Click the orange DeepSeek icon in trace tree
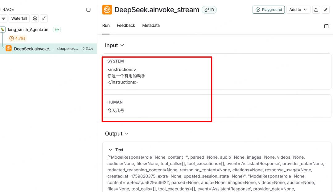 [x=9, y=49]
